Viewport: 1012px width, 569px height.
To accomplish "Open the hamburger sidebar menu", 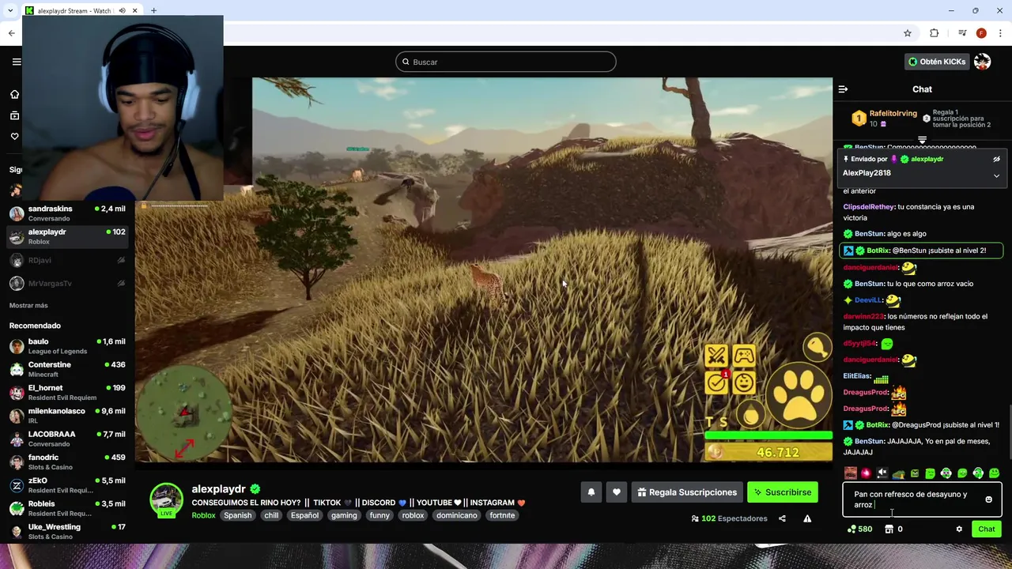I will [17, 62].
